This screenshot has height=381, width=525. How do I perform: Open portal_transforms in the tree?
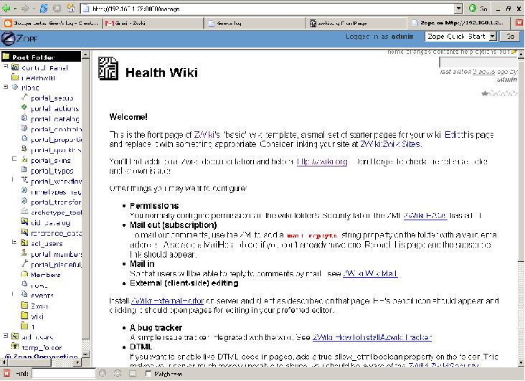[x=56, y=202]
